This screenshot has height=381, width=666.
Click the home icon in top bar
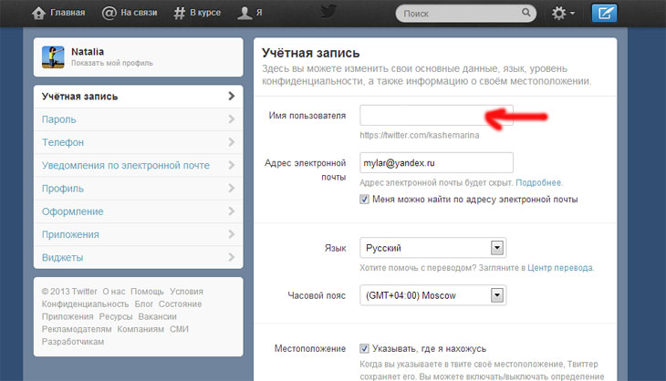click(38, 13)
